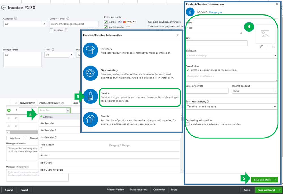Select AA Sampler 2 from the list
Screen dimensions: 283x194
coord(48,137)
